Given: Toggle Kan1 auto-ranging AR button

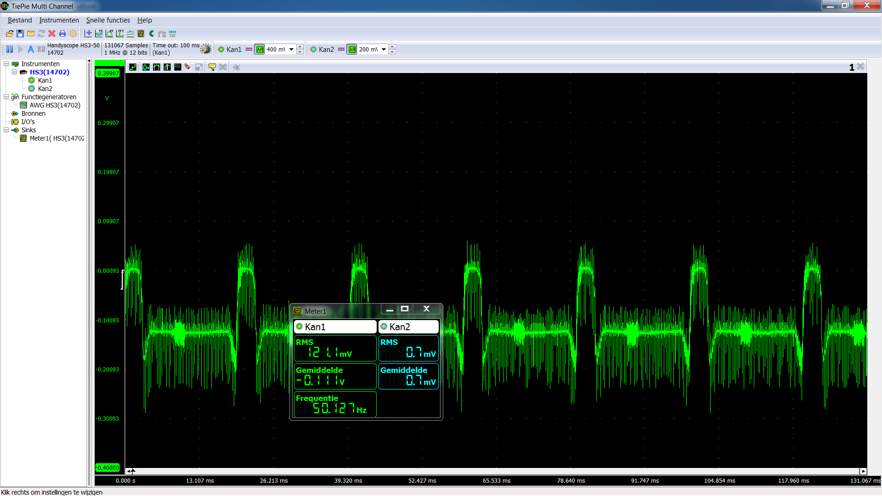Looking at the screenshot, I should point(260,49).
